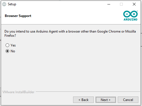Viewport: 142px width, 106px height.
Task: Select the No radio button
Action: coord(7,51)
